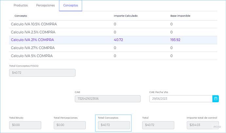Viewport: 226px width, 133px height.
Task: Select the Calculo IVA 5% COMPRA row
Action: tap(32, 56)
